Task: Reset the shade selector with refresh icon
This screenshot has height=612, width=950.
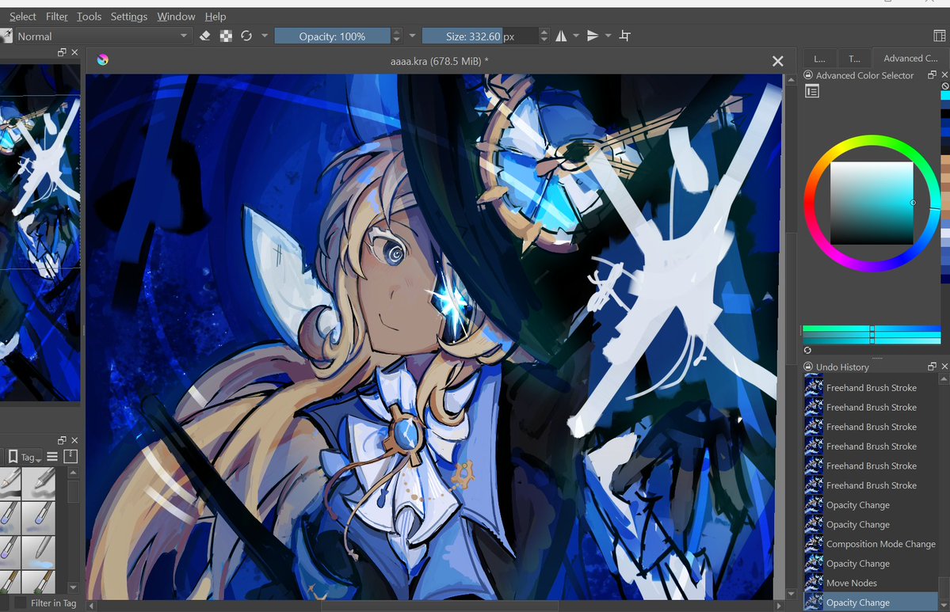Action: [x=807, y=350]
